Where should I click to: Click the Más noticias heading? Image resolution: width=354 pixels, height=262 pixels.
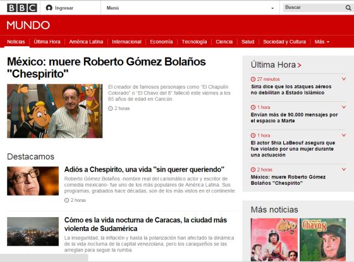274,209
